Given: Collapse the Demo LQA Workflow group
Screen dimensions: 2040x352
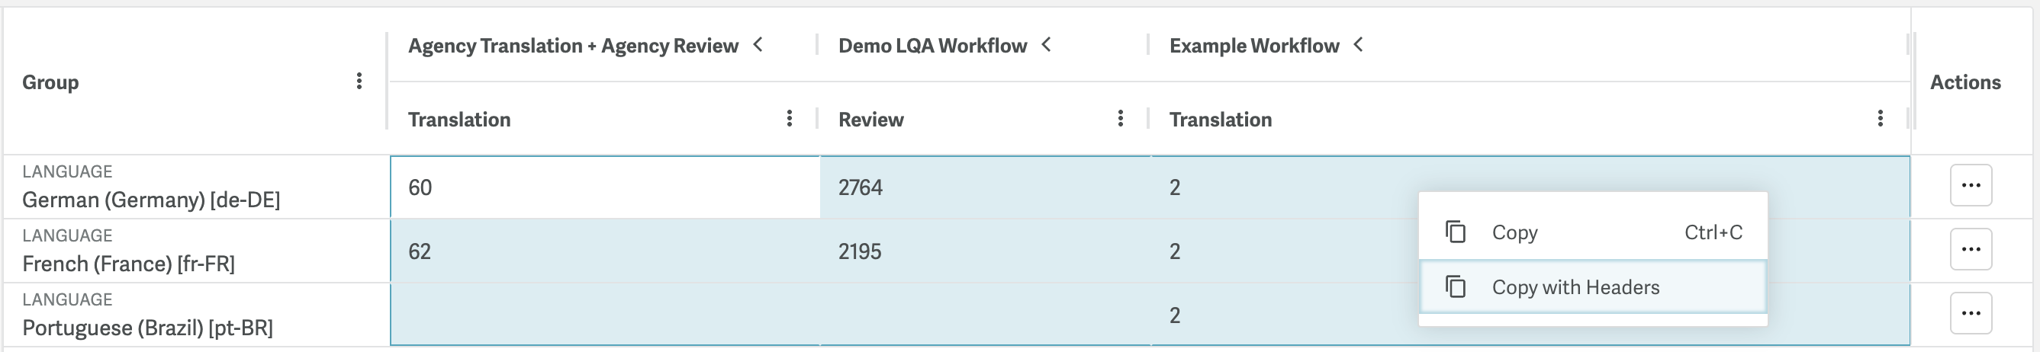Looking at the screenshot, I should tap(1046, 44).
